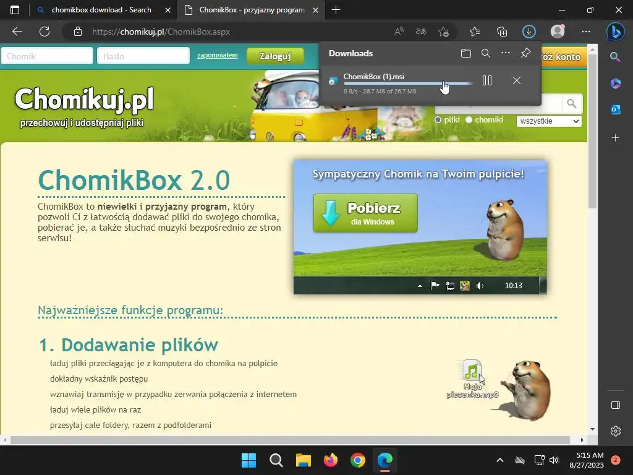Cancel the ChomikBox (1).msi download
Image resolution: width=633 pixels, height=475 pixels.
click(516, 80)
